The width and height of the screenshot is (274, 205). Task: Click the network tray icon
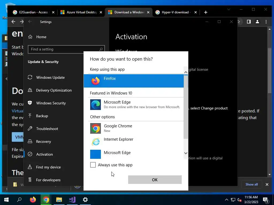[x=233, y=200]
